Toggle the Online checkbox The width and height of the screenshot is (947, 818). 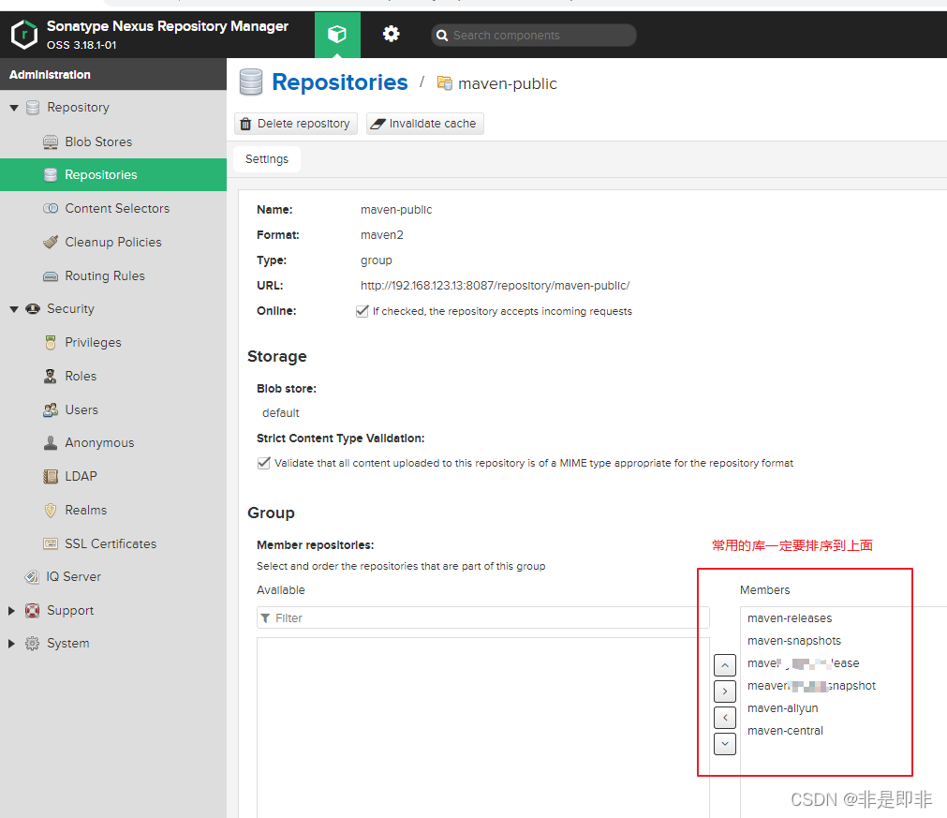pyautogui.click(x=363, y=311)
